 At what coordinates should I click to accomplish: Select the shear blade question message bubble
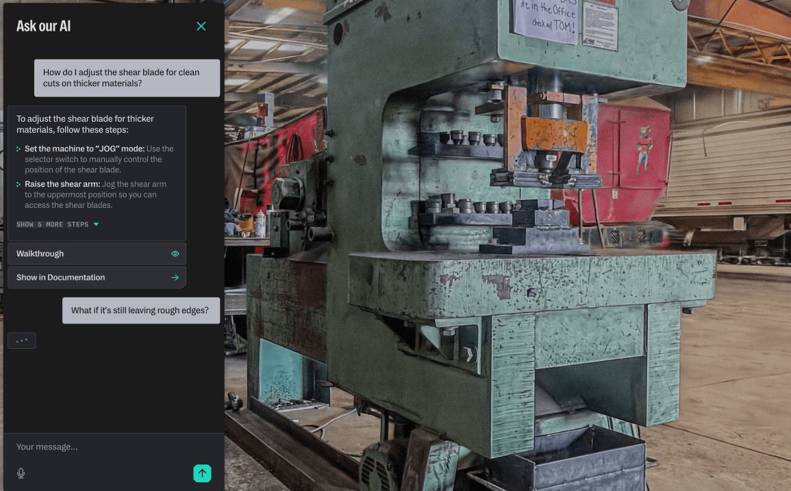point(127,78)
